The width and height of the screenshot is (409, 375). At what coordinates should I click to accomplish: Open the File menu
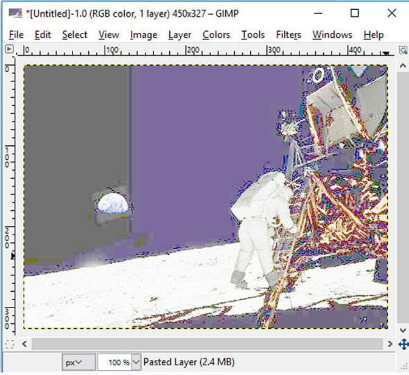point(16,35)
